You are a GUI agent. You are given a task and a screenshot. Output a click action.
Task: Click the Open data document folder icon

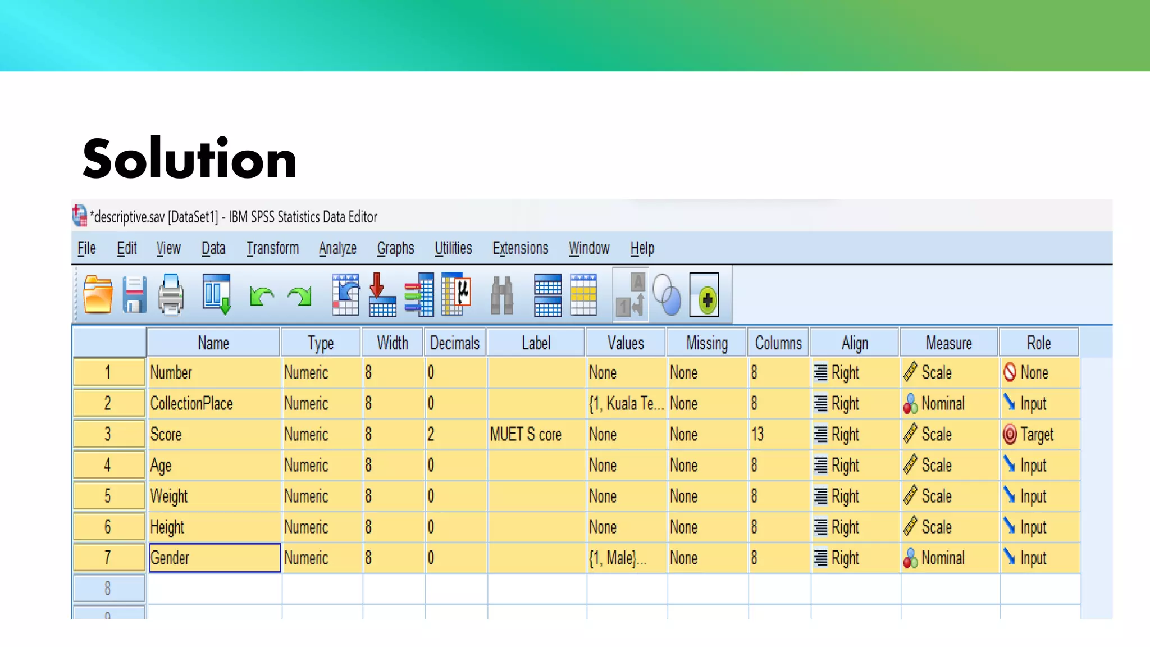(x=98, y=294)
